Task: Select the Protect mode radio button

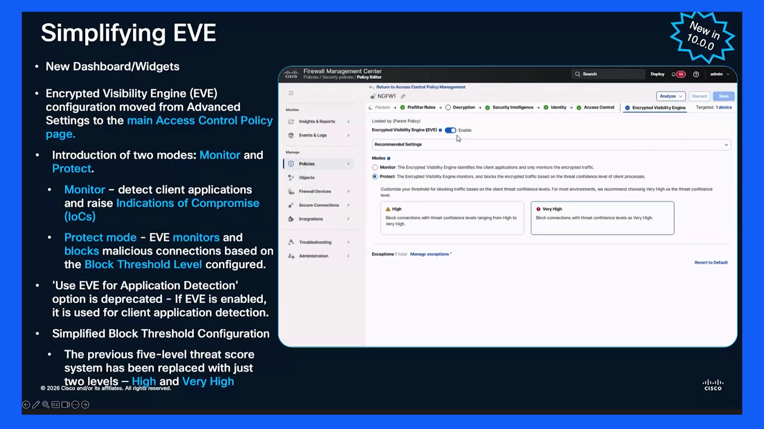Action: point(375,176)
